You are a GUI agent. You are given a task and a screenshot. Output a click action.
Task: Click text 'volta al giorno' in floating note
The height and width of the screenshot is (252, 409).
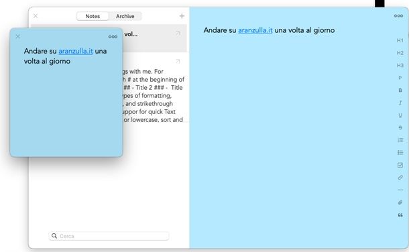47,61
